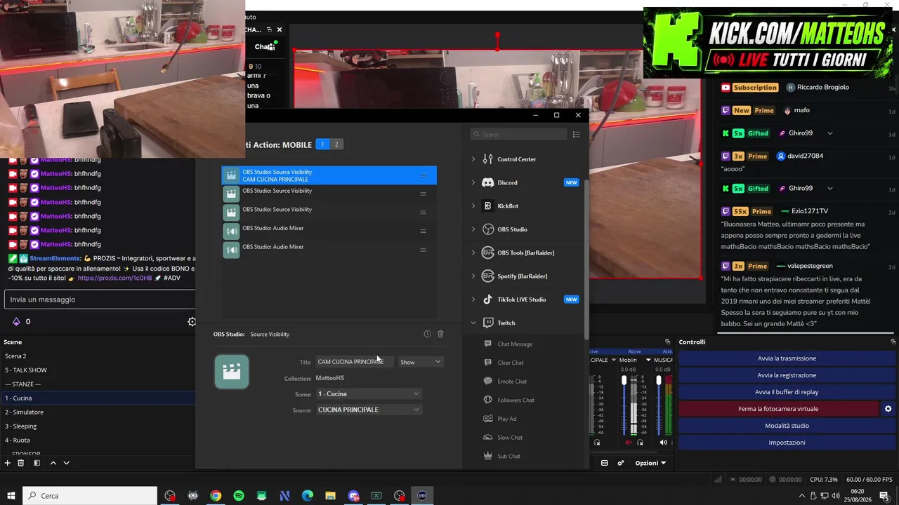Switch audio mixer layout icon
899x505 pixels.
(x=604, y=463)
